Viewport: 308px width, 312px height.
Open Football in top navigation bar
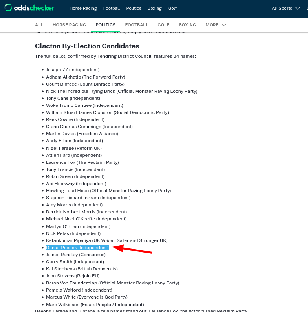coord(112,8)
